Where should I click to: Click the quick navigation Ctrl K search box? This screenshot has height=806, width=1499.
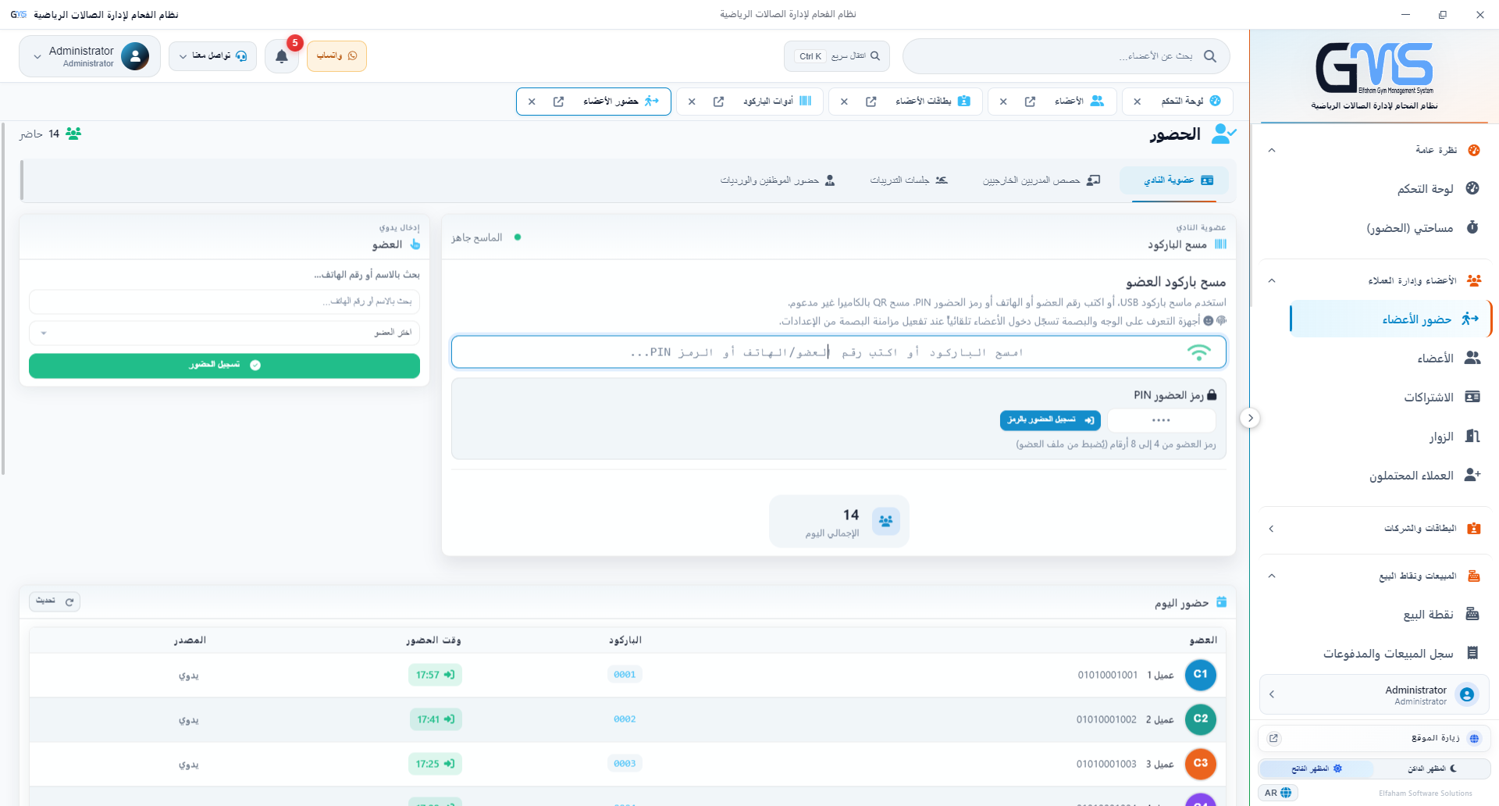pyautogui.click(x=836, y=56)
